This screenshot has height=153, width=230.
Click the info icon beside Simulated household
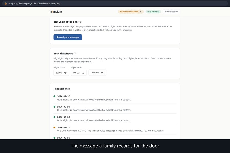(x=140, y=12)
